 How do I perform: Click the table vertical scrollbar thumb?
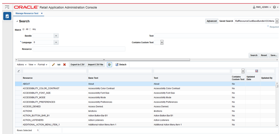(x=277, y=86)
